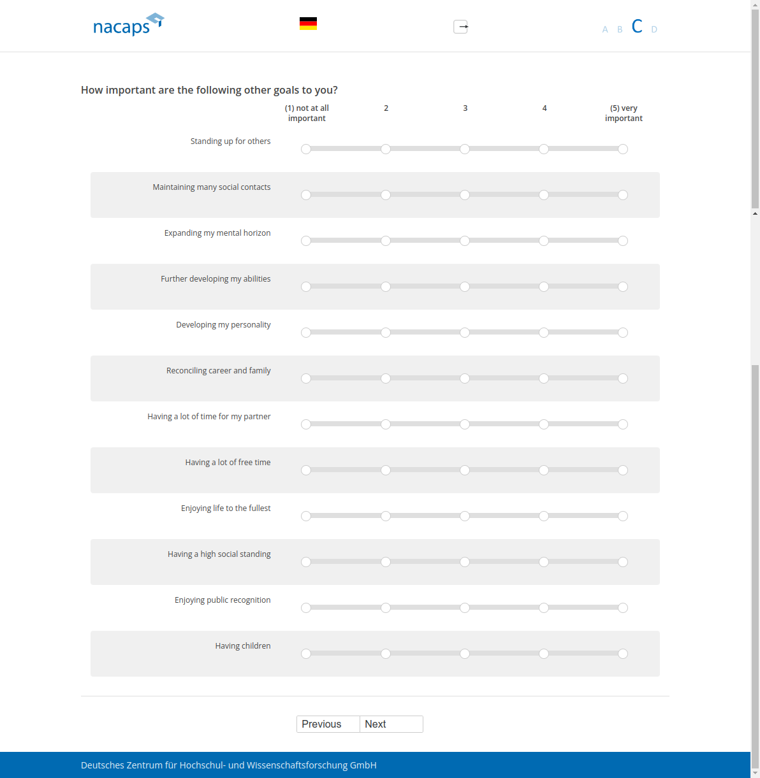Mark 'Developing my personality' as 1 not important
The image size is (760, 778).
coord(306,333)
